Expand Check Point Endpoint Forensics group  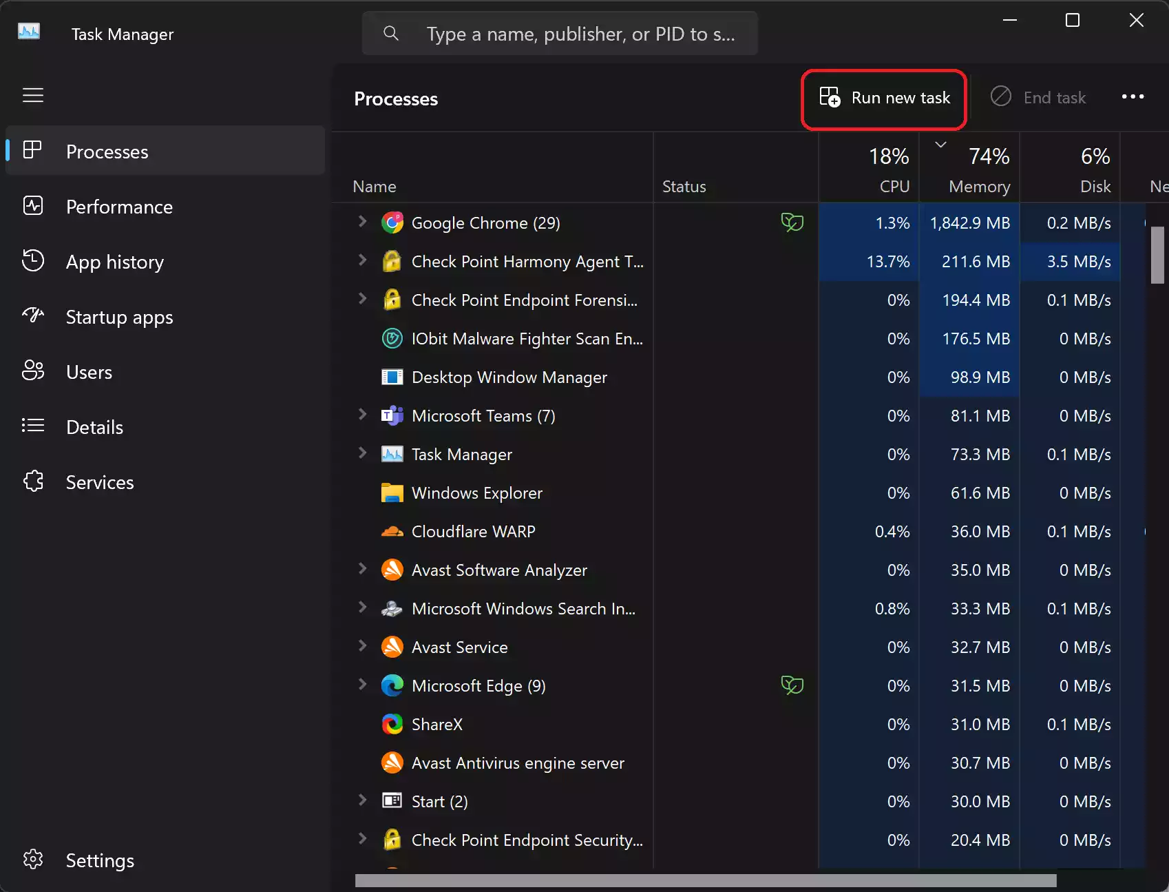pos(363,298)
